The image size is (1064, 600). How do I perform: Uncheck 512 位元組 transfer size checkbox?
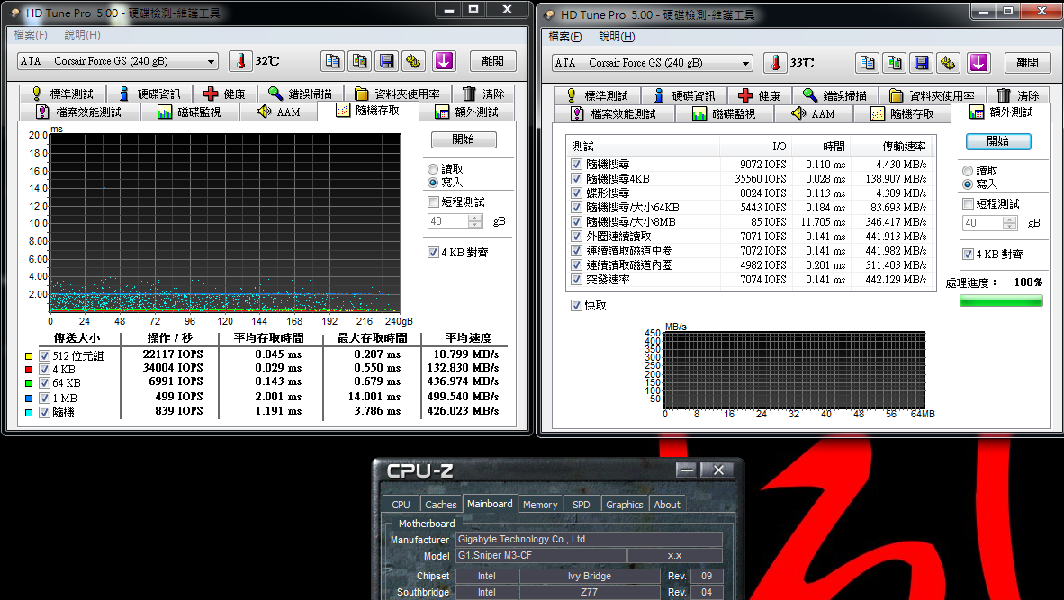coord(44,356)
